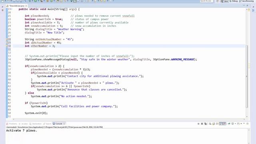
Task: Close the SnowAdvisor.java editor tab
Action: (x=26, y=6)
